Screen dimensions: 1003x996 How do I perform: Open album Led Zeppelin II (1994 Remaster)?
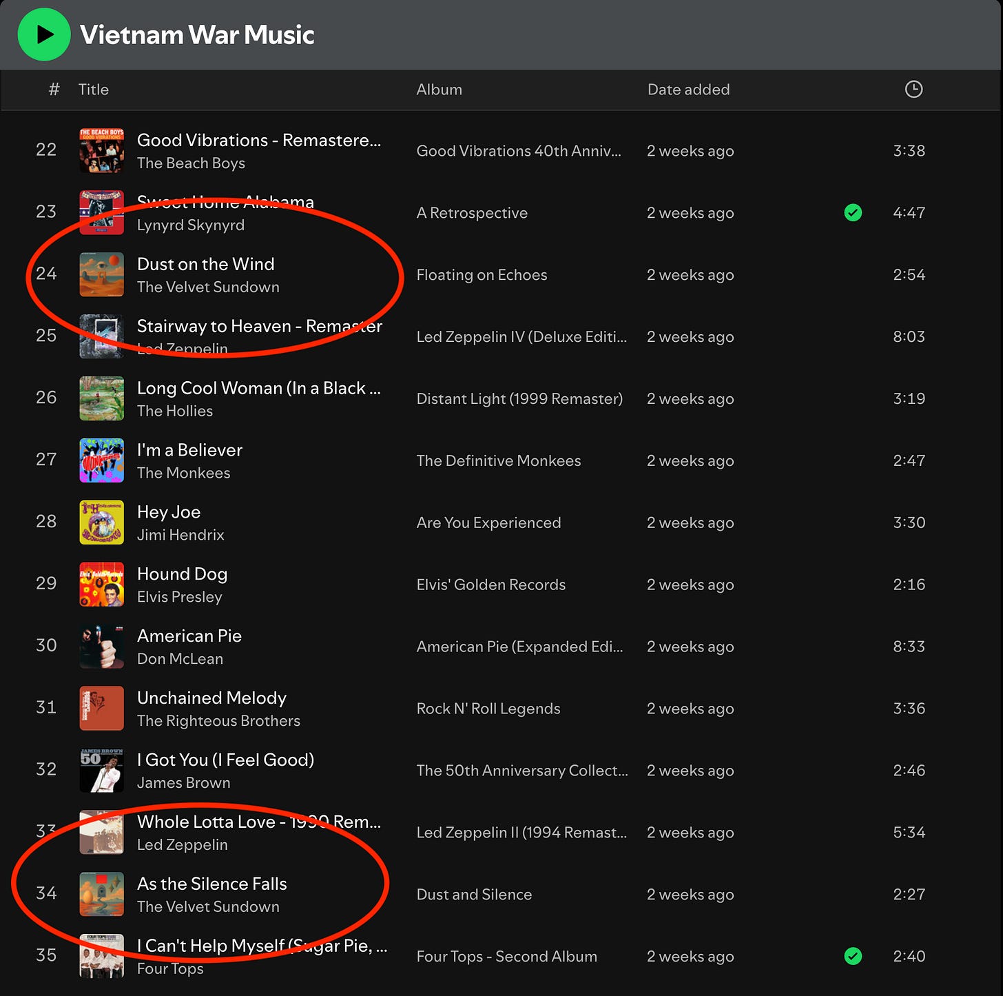(521, 833)
